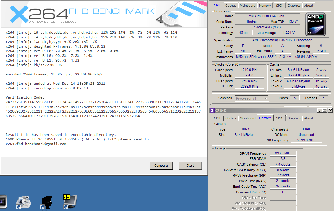334x211 pixels.
Task: Open Mainboard tab in lower CPU-Z window
Action: [248, 118]
